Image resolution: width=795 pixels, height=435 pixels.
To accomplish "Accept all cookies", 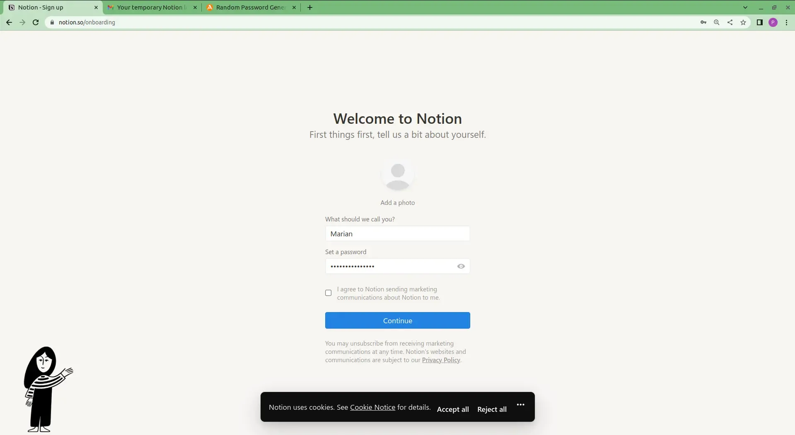I will point(453,409).
